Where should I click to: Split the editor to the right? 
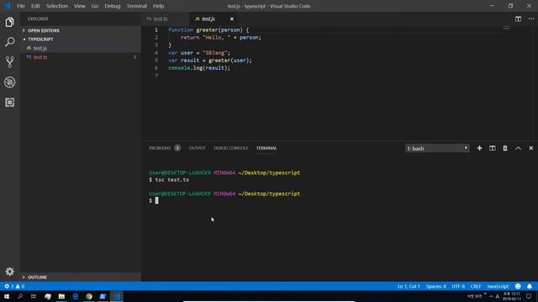pyautogui.click(x=518, y=18)
